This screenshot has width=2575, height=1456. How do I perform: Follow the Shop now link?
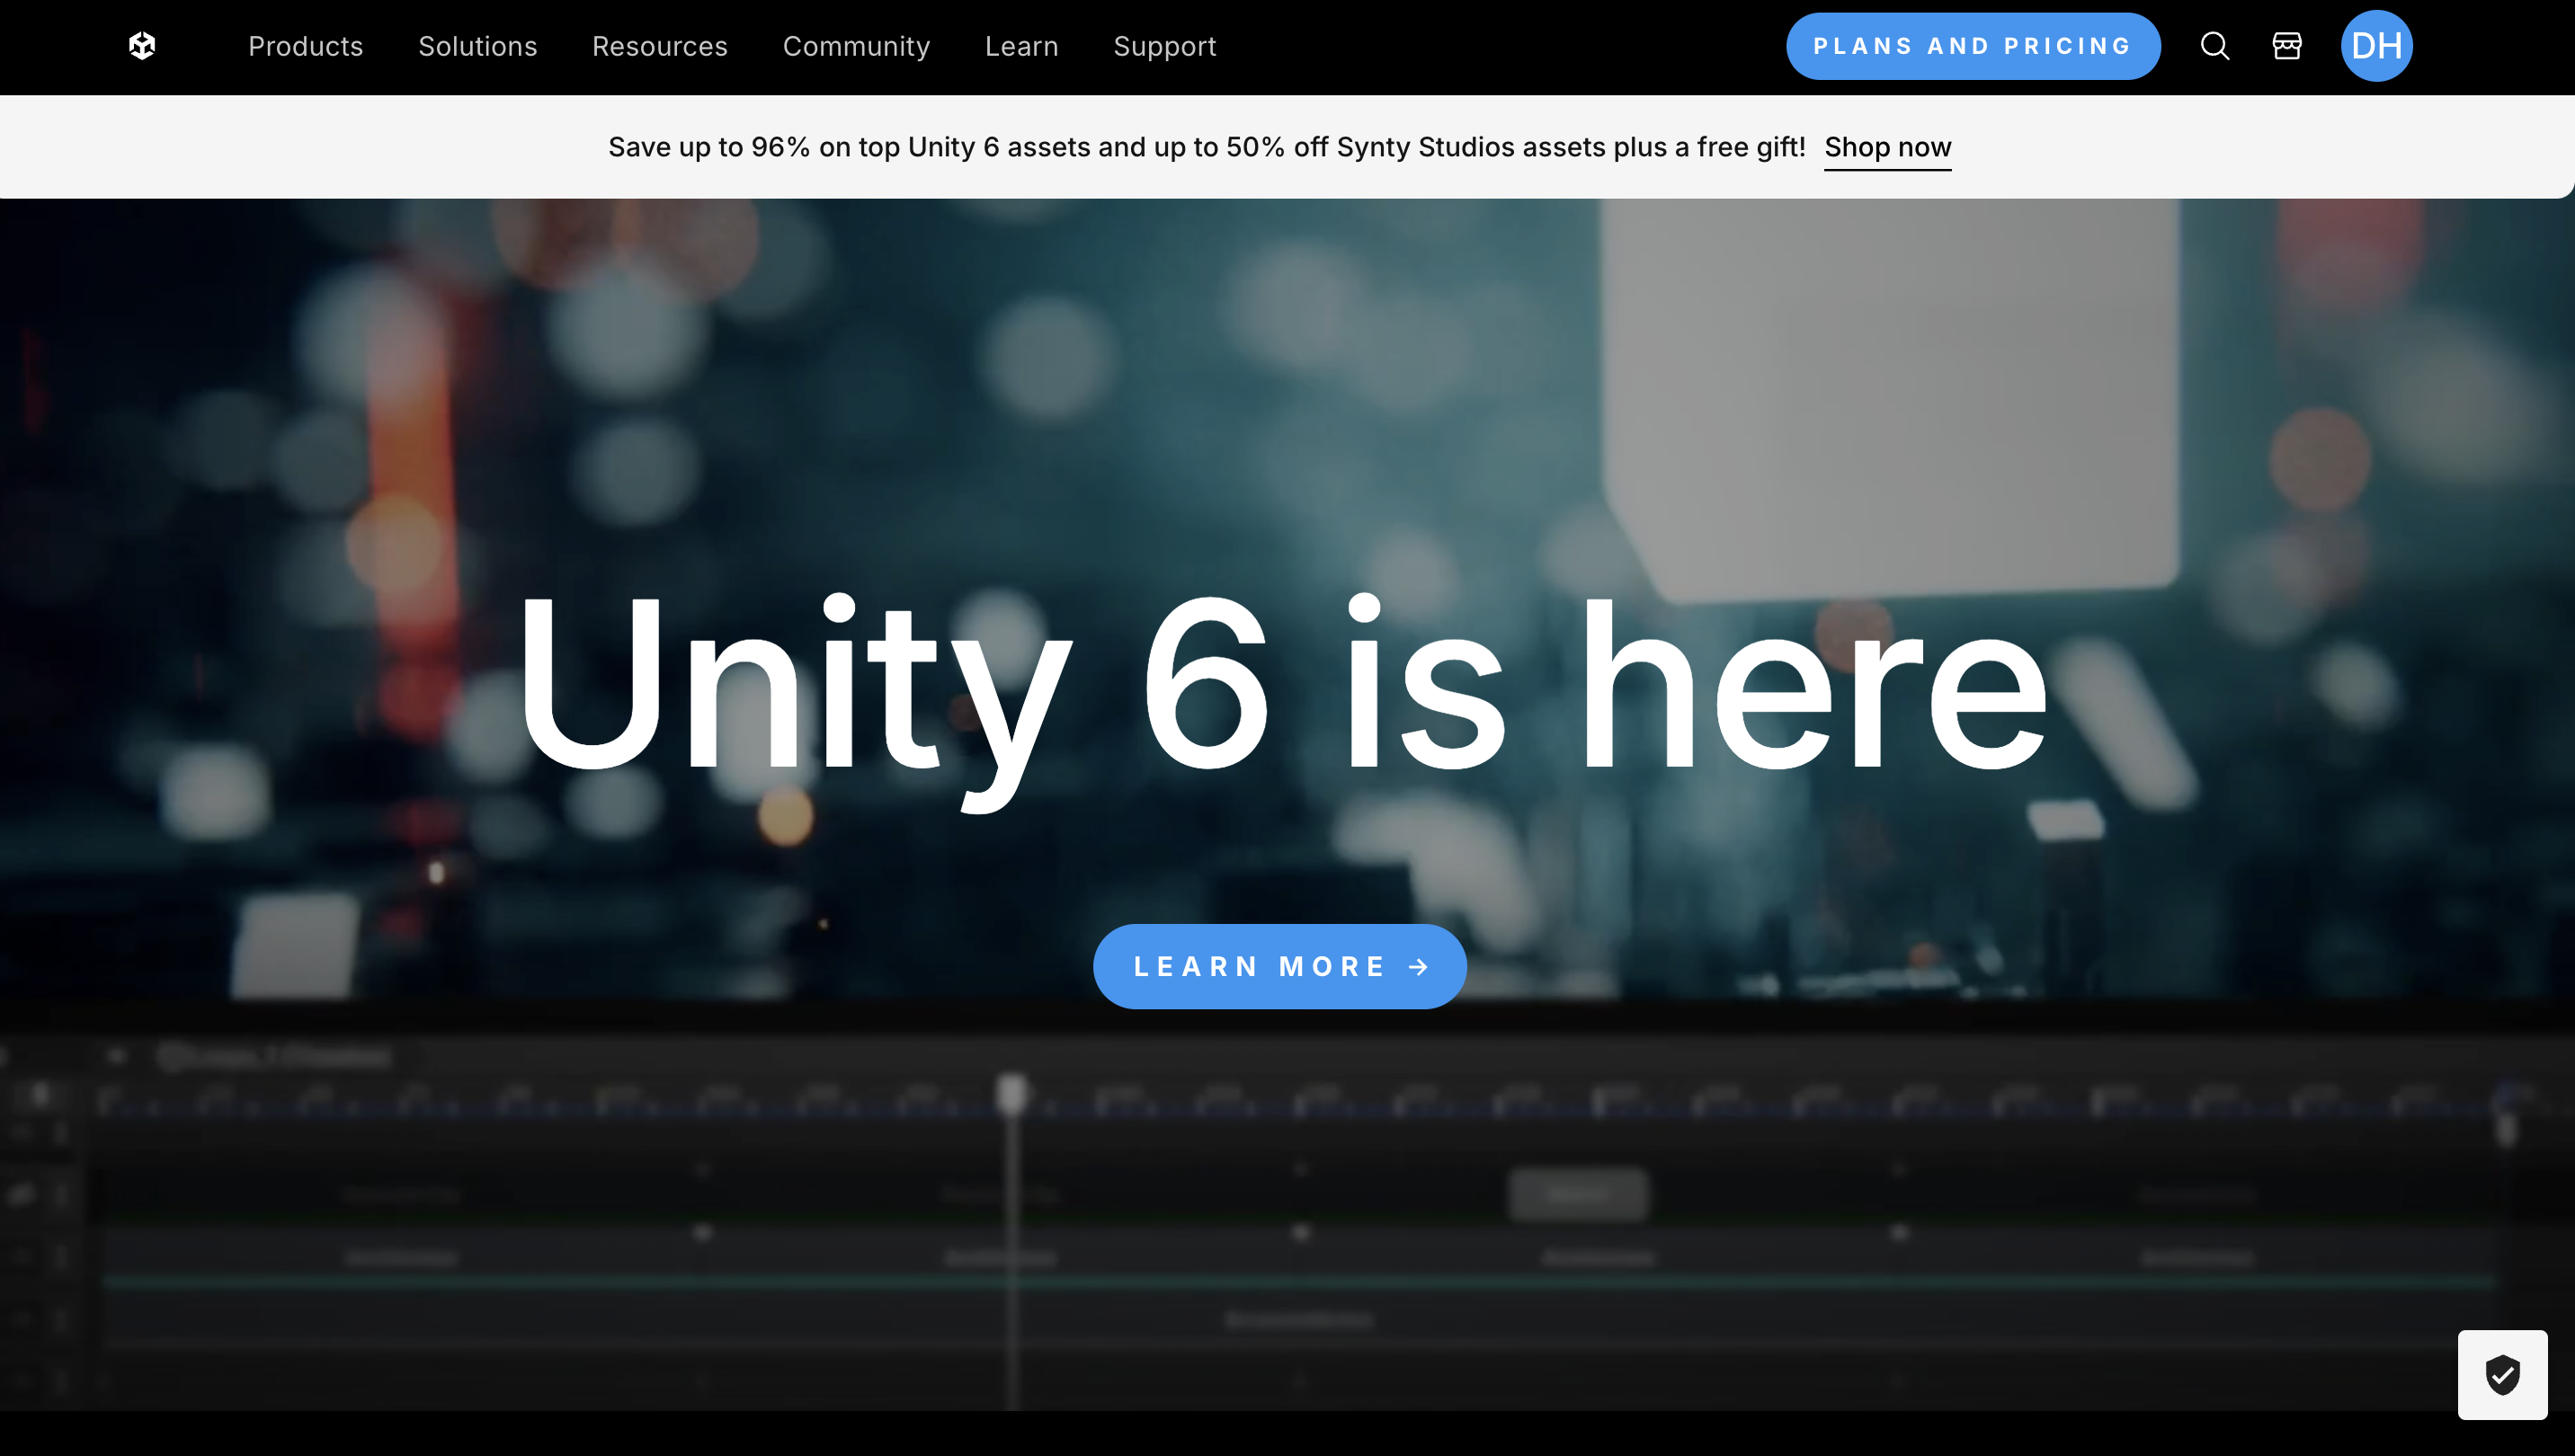point(1886,147)
